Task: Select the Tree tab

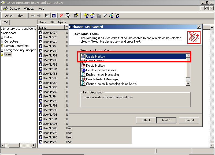Action: (x=5, y=22)
